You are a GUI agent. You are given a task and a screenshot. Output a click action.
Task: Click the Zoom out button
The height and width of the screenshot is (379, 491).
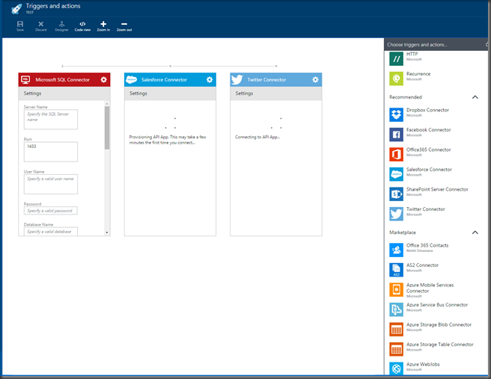[x=124, y=25]
